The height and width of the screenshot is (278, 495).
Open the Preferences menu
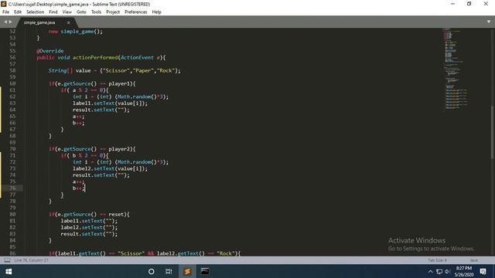136,12
